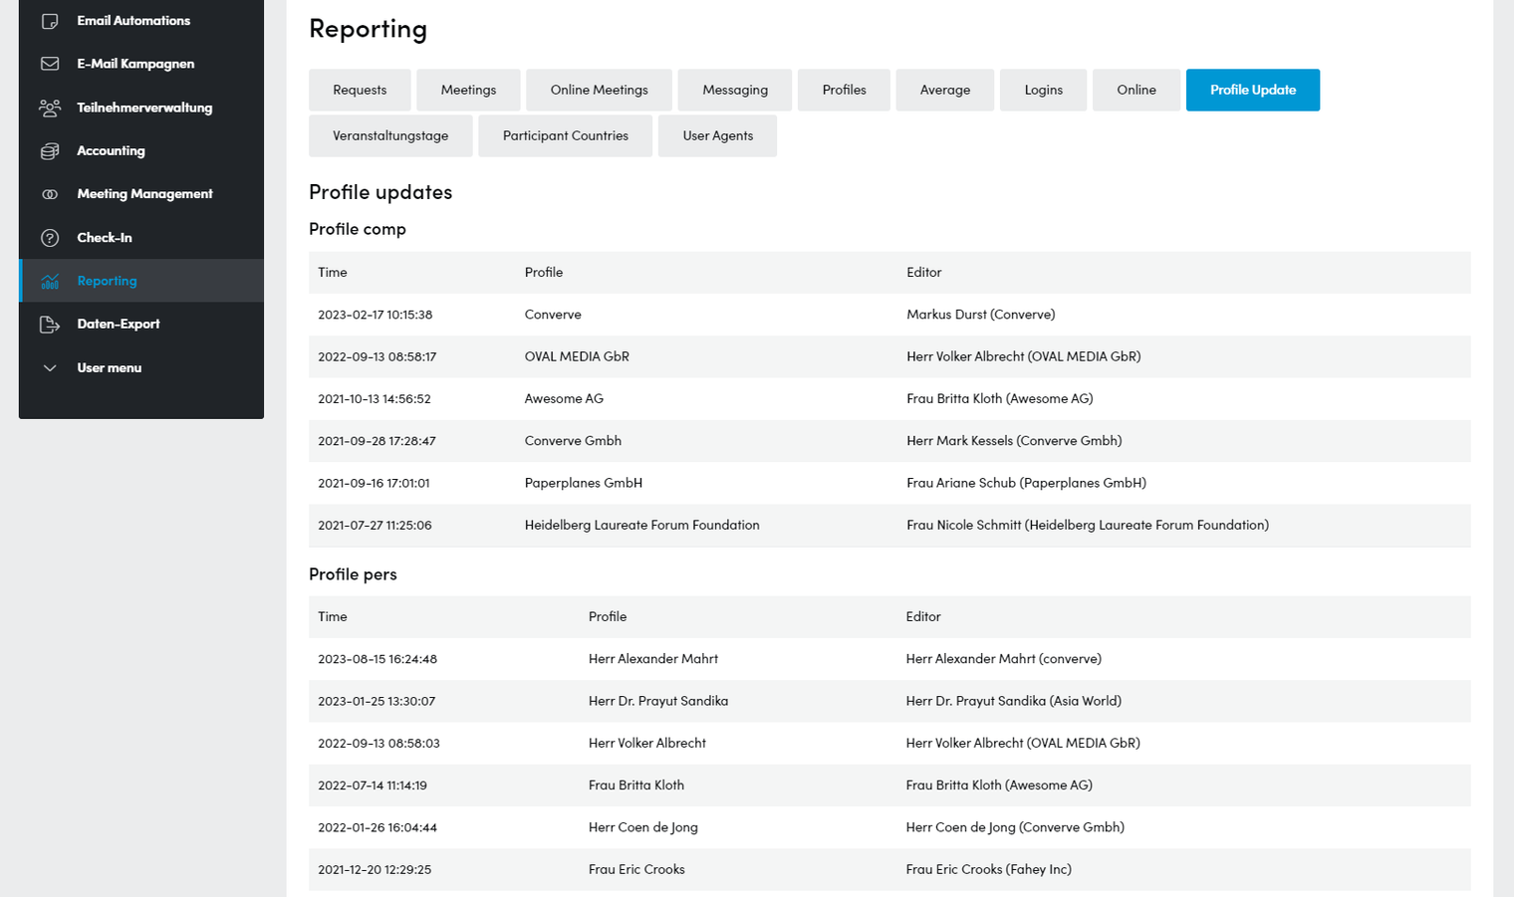The width and height of the screenshot is (1514, 897).
Task: Click editor Frau Eric Crooks (Fahey Inc)
Action: coord(988,870)
